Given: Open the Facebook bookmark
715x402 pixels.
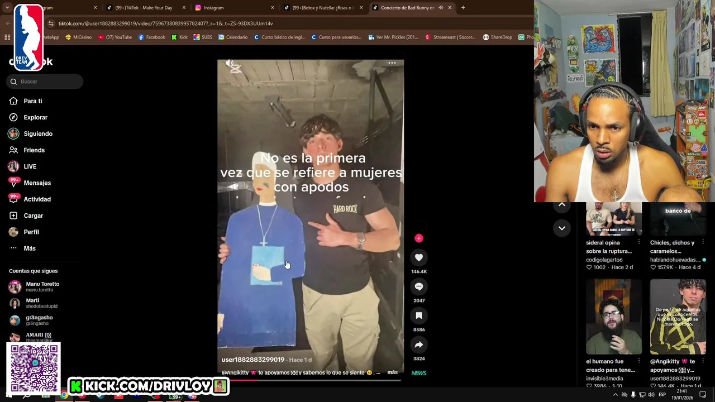Looking at the screenshot, I should [151, 37].
